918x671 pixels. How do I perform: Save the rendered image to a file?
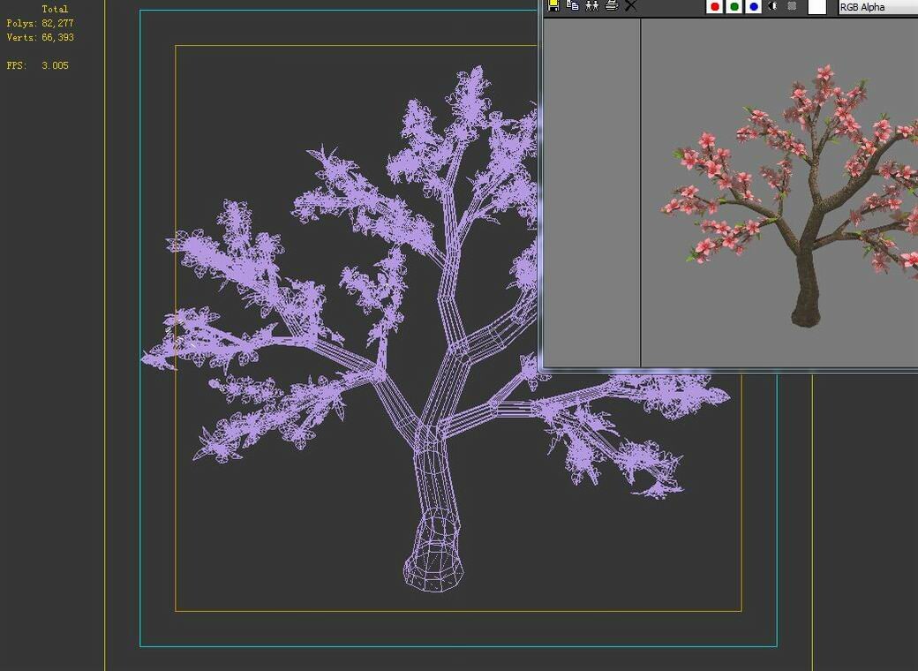coord(553,6)
